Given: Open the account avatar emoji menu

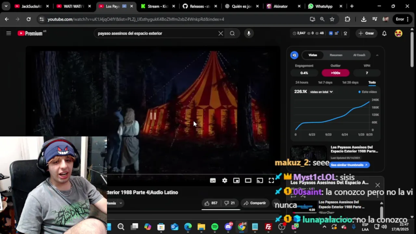Looking at the screenshot, I should click(x=398, y=33).
